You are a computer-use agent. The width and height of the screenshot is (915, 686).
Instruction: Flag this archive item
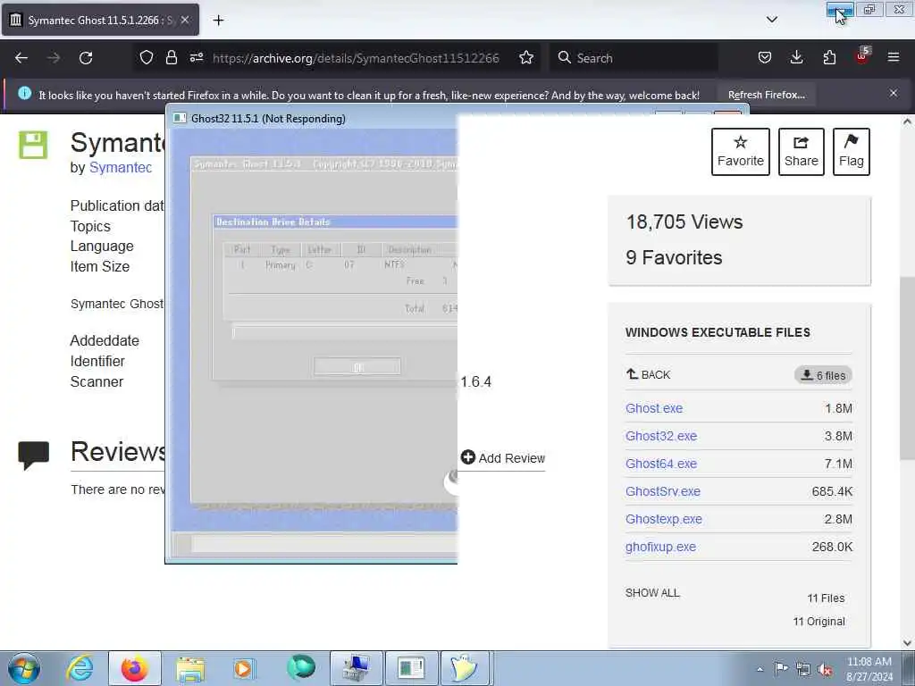(x=852, y=152)
